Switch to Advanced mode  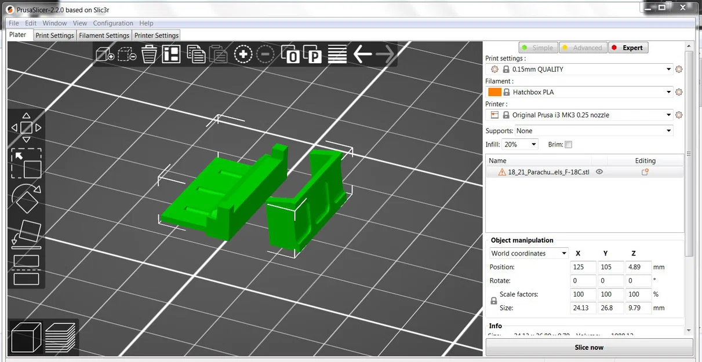pos(583,47)
